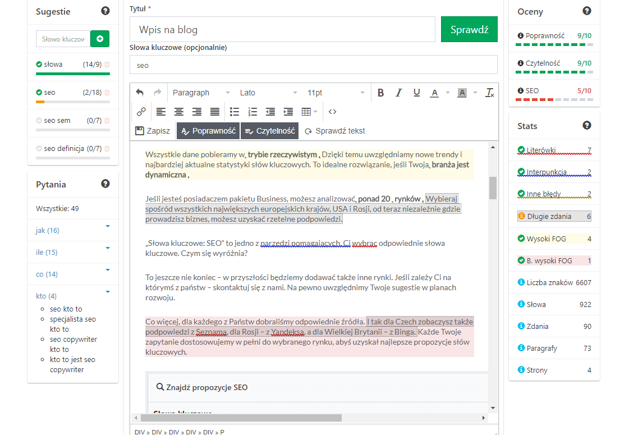Toggle the Poprawność highlighting mode
Image resolution: width=629 pixels, height=435 pixels.
coord(208,131)
